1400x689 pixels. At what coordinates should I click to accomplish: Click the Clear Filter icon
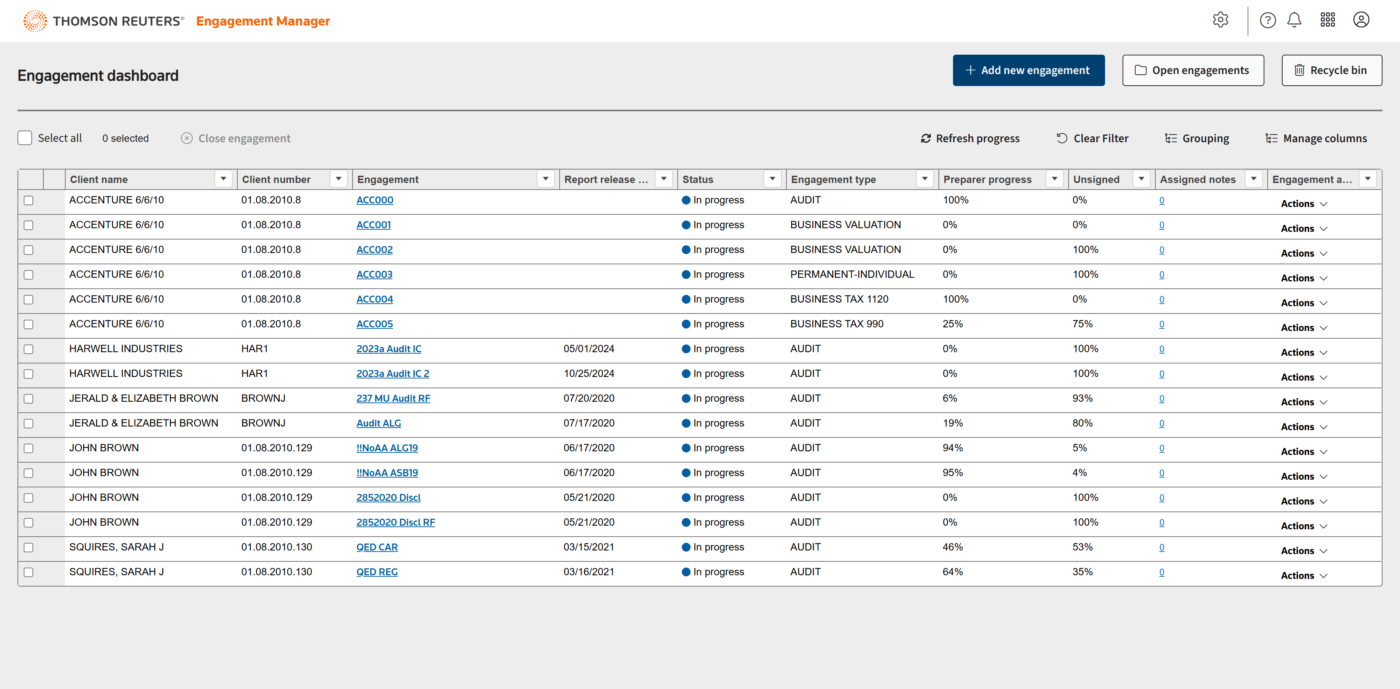coord(1061,139)
